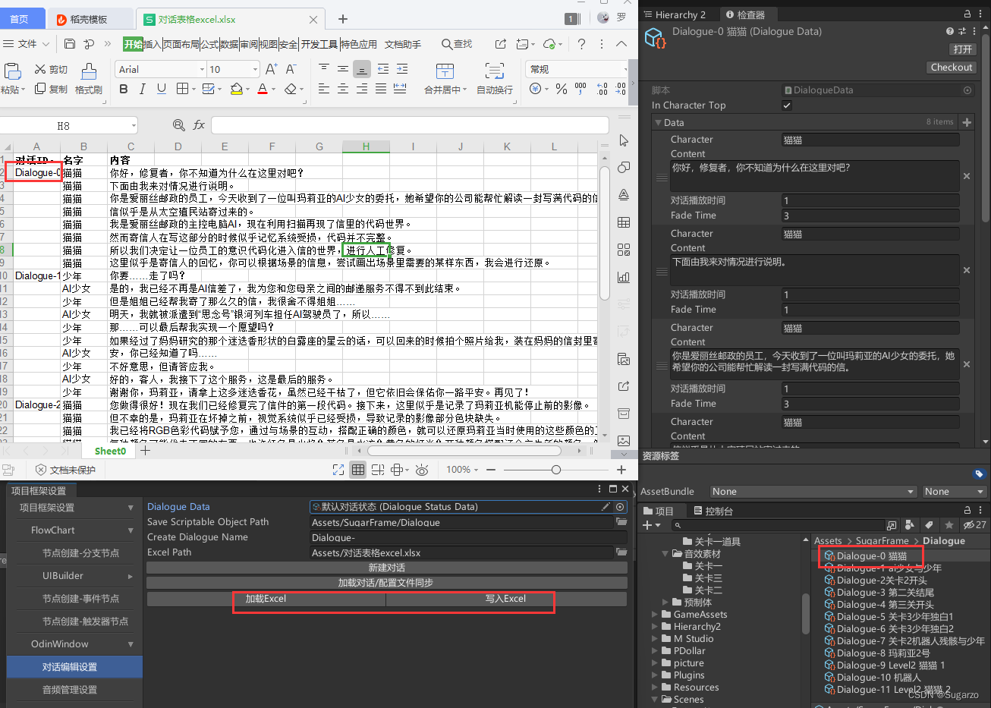Click the decrease font size icon
The image size is (991, 708).
click(x=291, y=69)
